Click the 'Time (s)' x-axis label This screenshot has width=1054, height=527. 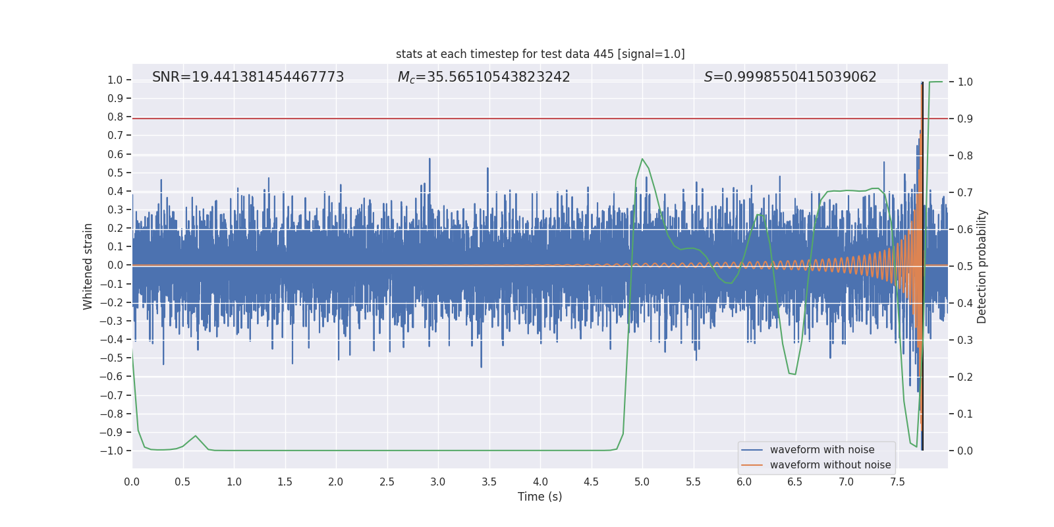[540, 497]
